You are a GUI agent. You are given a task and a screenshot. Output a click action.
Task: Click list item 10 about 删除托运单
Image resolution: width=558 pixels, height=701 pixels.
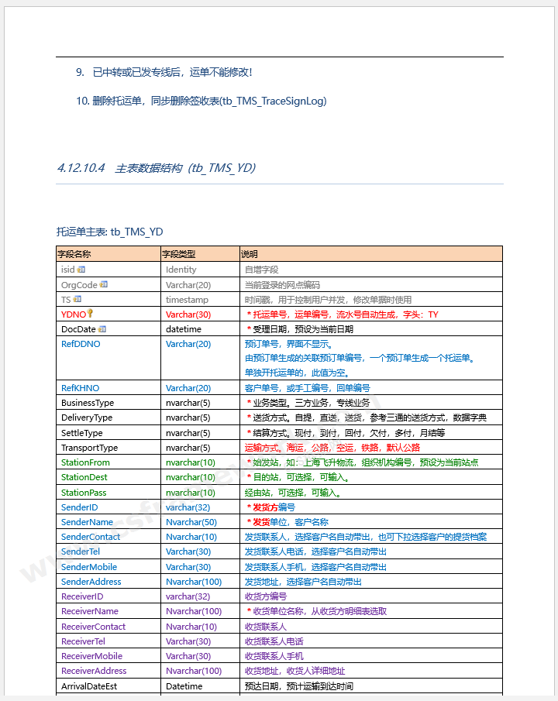click(201, 101)
